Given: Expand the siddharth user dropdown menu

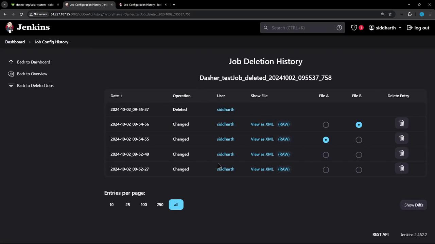Looking at the screenshot, I should (400, 28).
